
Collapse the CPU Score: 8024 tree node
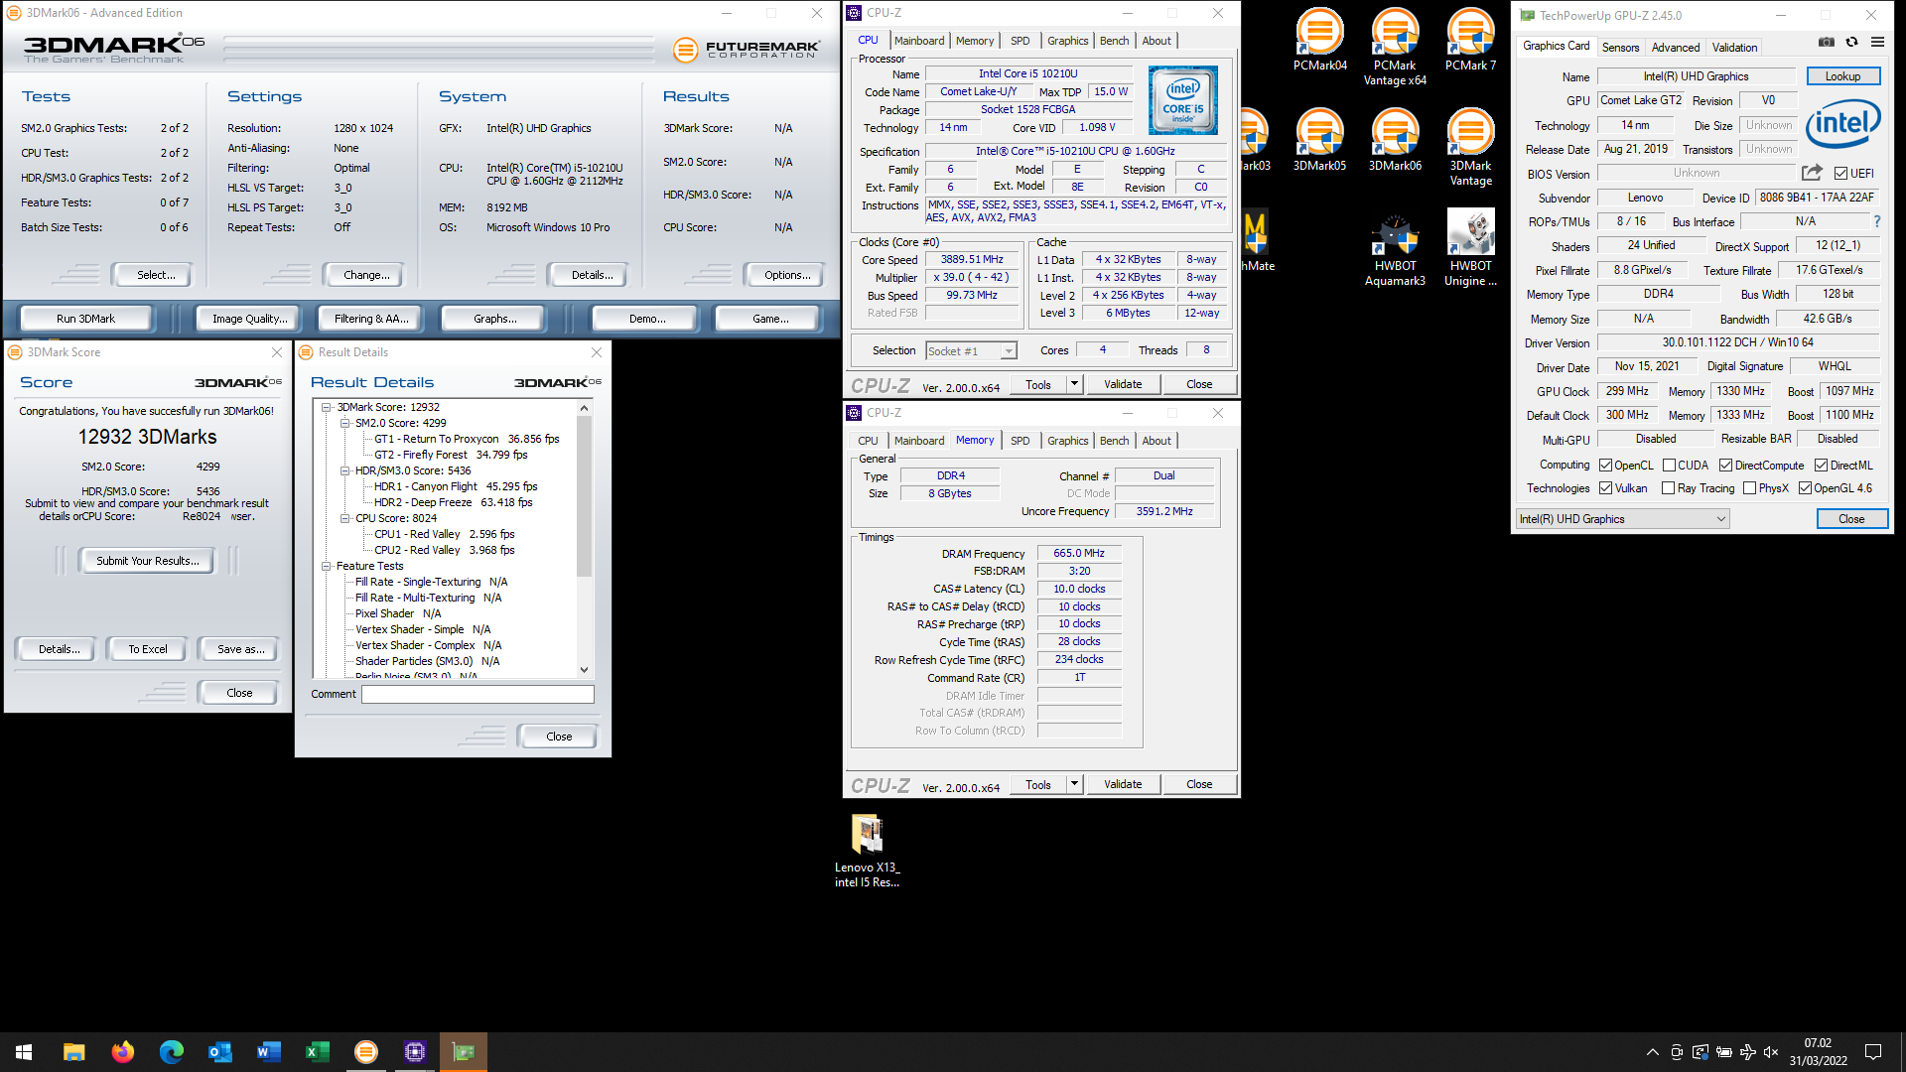[344, 518]
